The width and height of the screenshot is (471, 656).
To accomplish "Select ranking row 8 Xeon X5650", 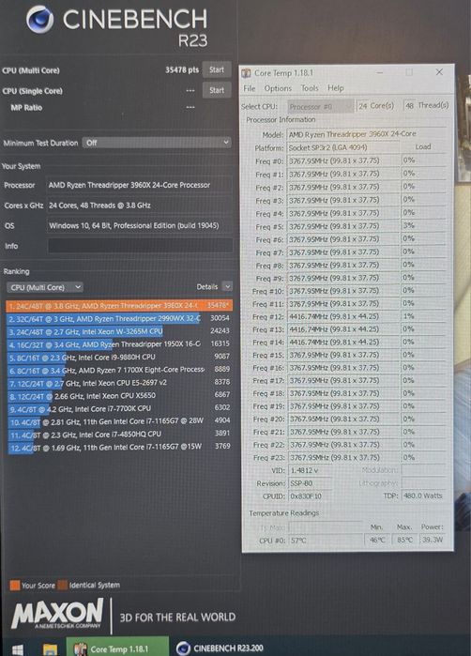I will [119, 395].
